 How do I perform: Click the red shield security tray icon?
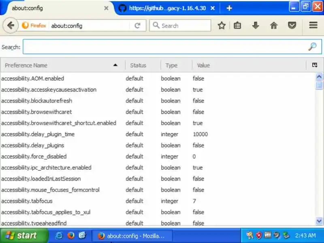click(x=259, y=235)
